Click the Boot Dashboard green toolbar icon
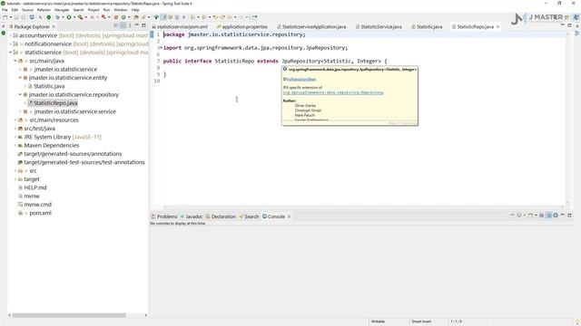581x326 pixels. pyautogui.click(x=48, y=17)
